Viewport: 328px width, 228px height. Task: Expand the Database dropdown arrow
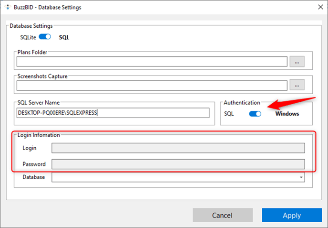[x=301, y=177]
